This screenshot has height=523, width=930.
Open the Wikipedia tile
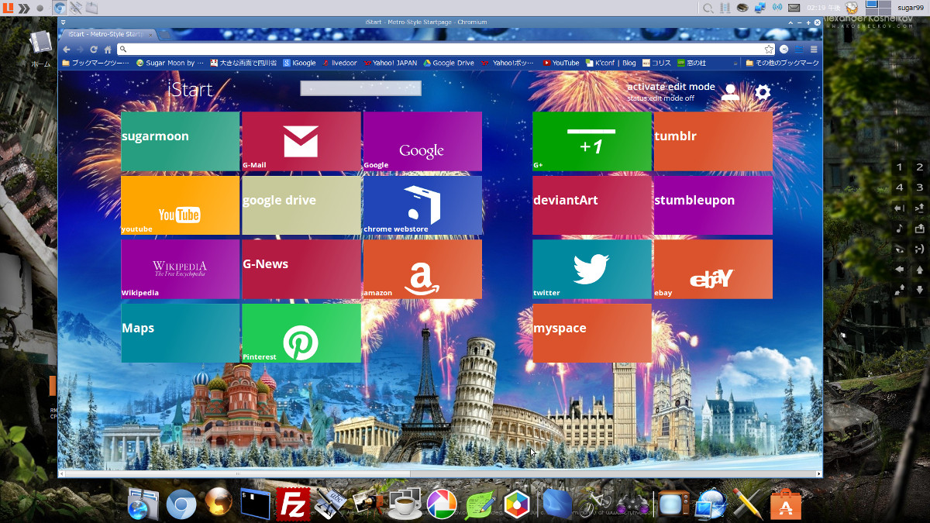point(180,269)
